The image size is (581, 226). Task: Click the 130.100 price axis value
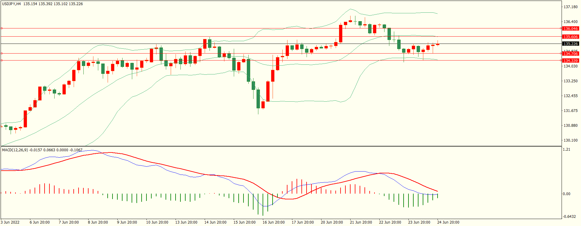click(x=570, y=140)
